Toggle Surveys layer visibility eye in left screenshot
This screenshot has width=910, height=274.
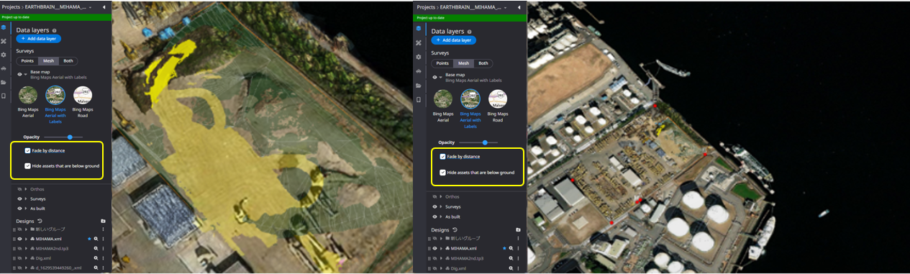[19, 198]
